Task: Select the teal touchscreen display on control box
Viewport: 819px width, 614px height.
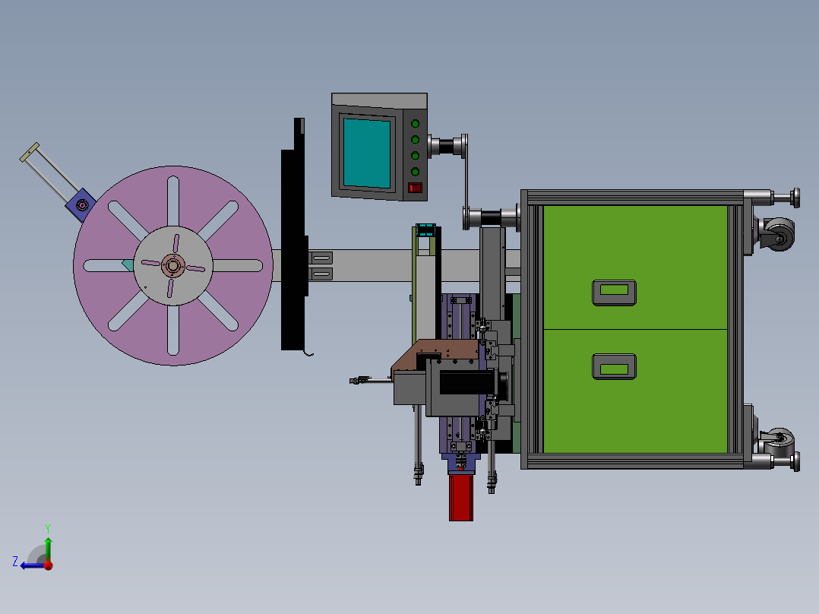Action: point(367,153)
